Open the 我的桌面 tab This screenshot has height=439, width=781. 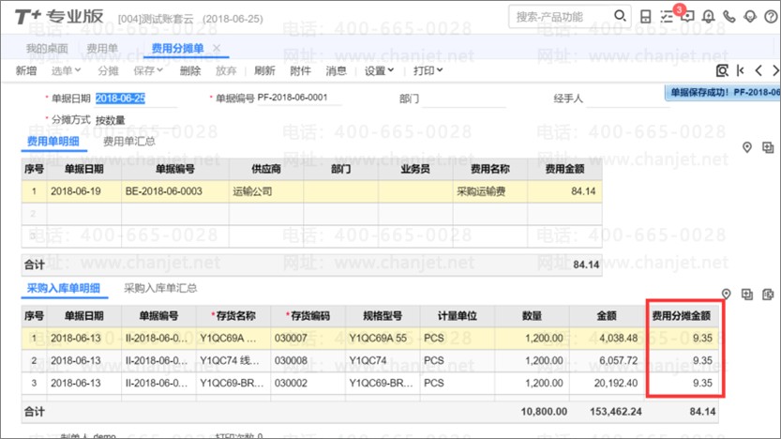tap(44, 48)
